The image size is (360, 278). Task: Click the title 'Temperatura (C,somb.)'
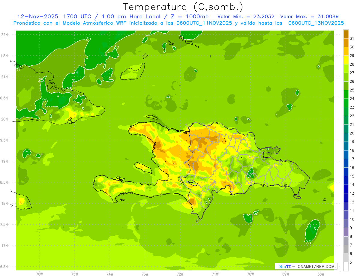coord(183,7)
